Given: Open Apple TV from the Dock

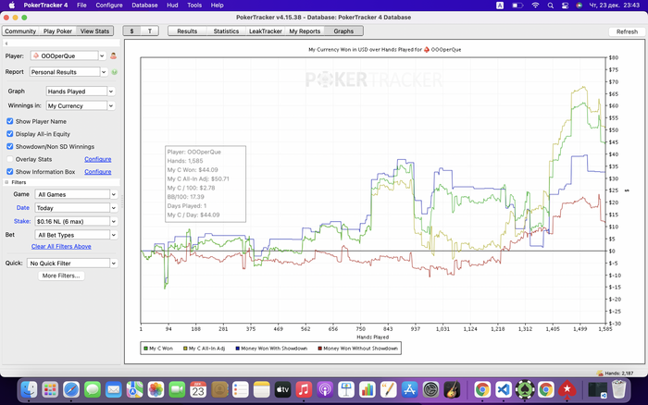Looking at the screenshot, I should [282, 389].
